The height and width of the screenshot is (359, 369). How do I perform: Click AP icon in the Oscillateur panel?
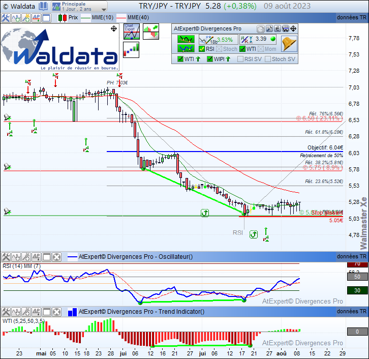(x=36, y=257)
